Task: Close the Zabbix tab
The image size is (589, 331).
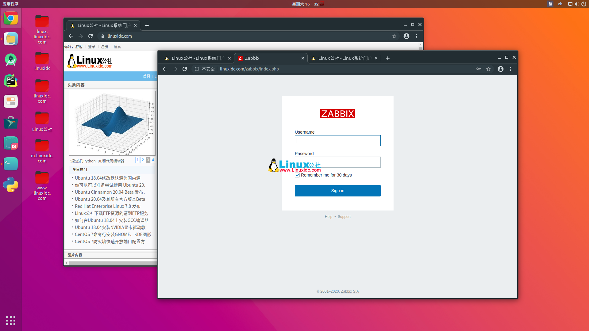Action: pos(303,58)
